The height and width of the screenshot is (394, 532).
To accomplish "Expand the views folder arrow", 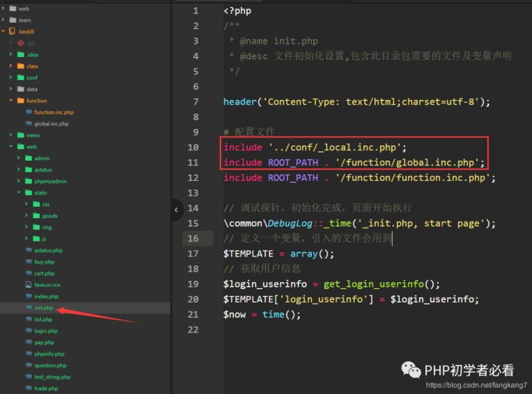I will [11, 135].
